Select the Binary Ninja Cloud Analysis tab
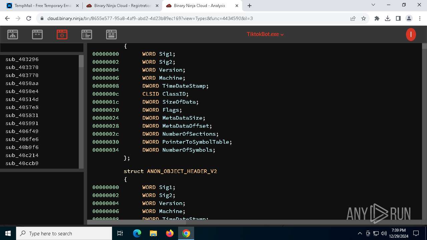427x240 pixels. point(202,6)
